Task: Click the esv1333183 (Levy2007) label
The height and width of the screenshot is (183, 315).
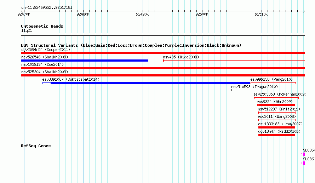Action: [280, 124]
